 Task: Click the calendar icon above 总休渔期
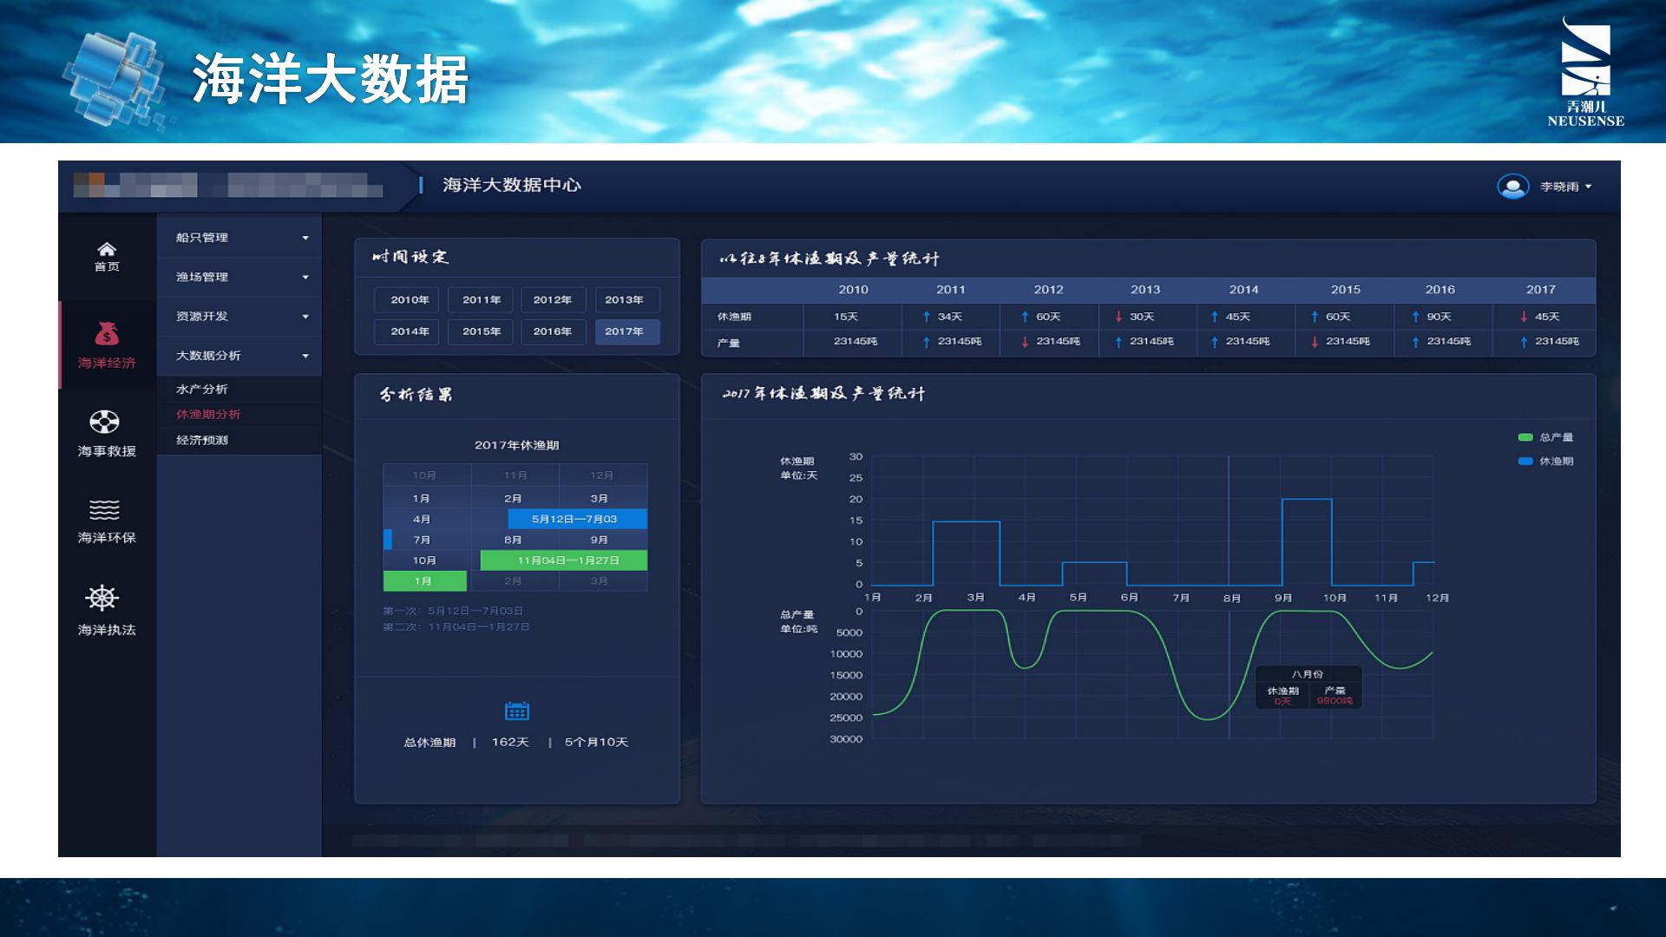(x=516, y=711)
